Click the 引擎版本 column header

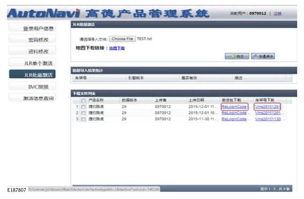coord(136,78)
